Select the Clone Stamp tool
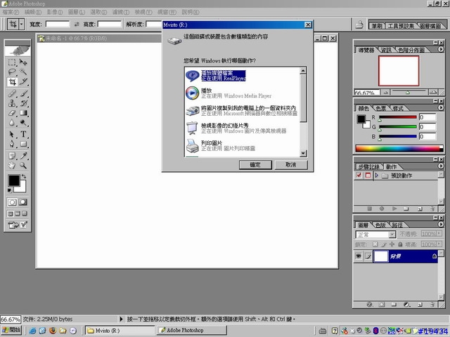This screenshot has width=450, height=337. pos(12,103)
